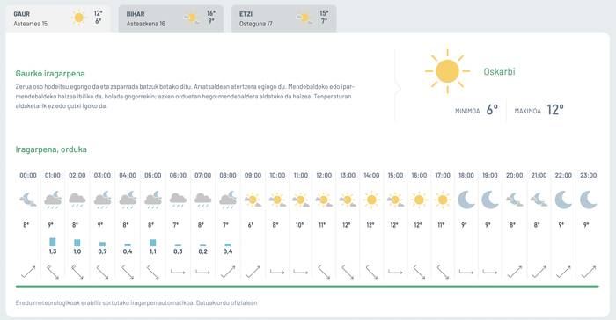Click the 09:00 partly cloudy sun icon
This screenshot has width=616, height=320.
pyautogui.click(x=253, y=200)
